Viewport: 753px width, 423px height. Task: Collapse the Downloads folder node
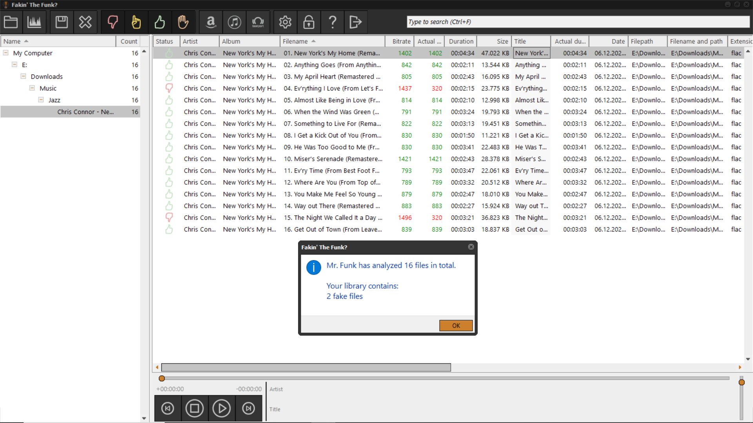coord(24,76)
